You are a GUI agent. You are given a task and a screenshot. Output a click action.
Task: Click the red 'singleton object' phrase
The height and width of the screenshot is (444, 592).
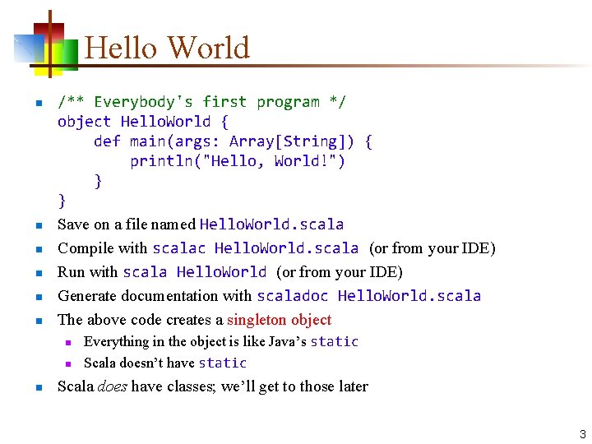279,320
